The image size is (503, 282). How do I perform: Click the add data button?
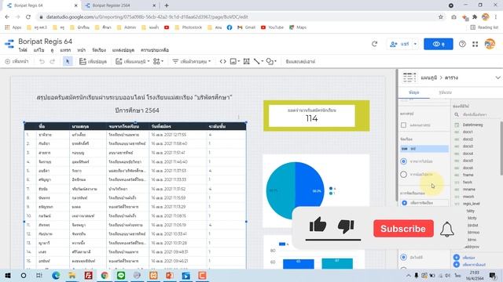click(93, 61)
